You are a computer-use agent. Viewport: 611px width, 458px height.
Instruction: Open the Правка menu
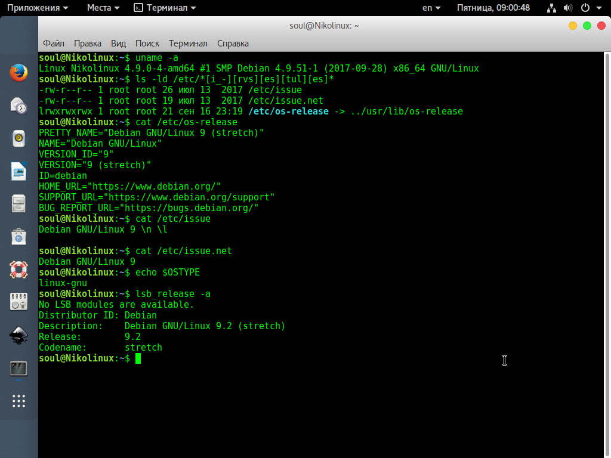coord(88,43)
